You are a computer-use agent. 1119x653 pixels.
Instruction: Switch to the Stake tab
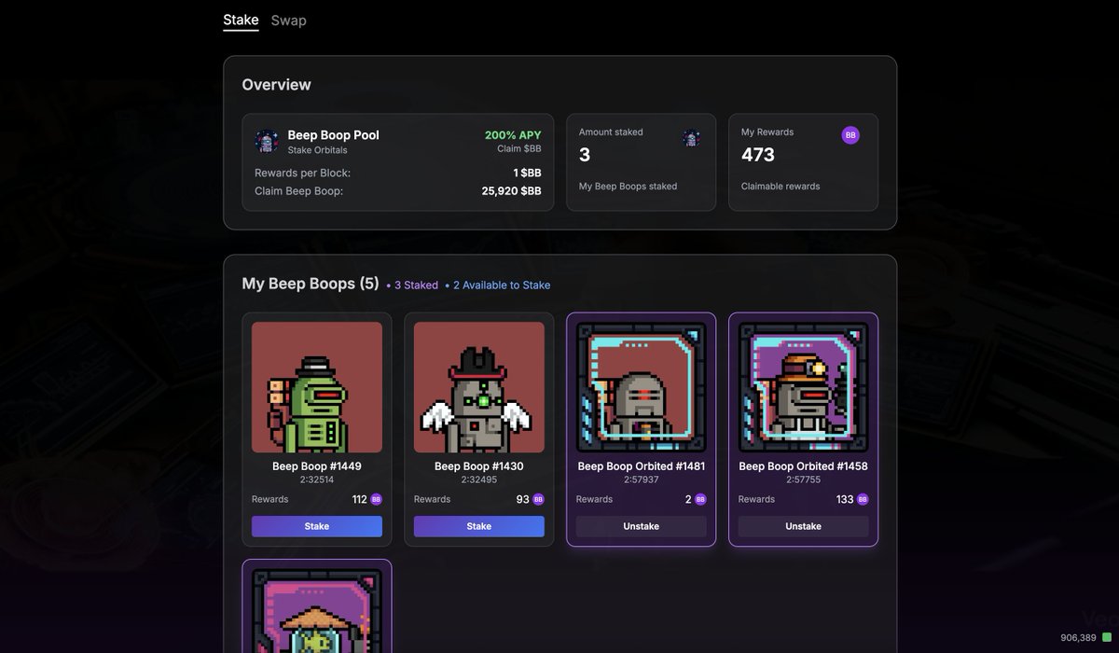point(241,20)
